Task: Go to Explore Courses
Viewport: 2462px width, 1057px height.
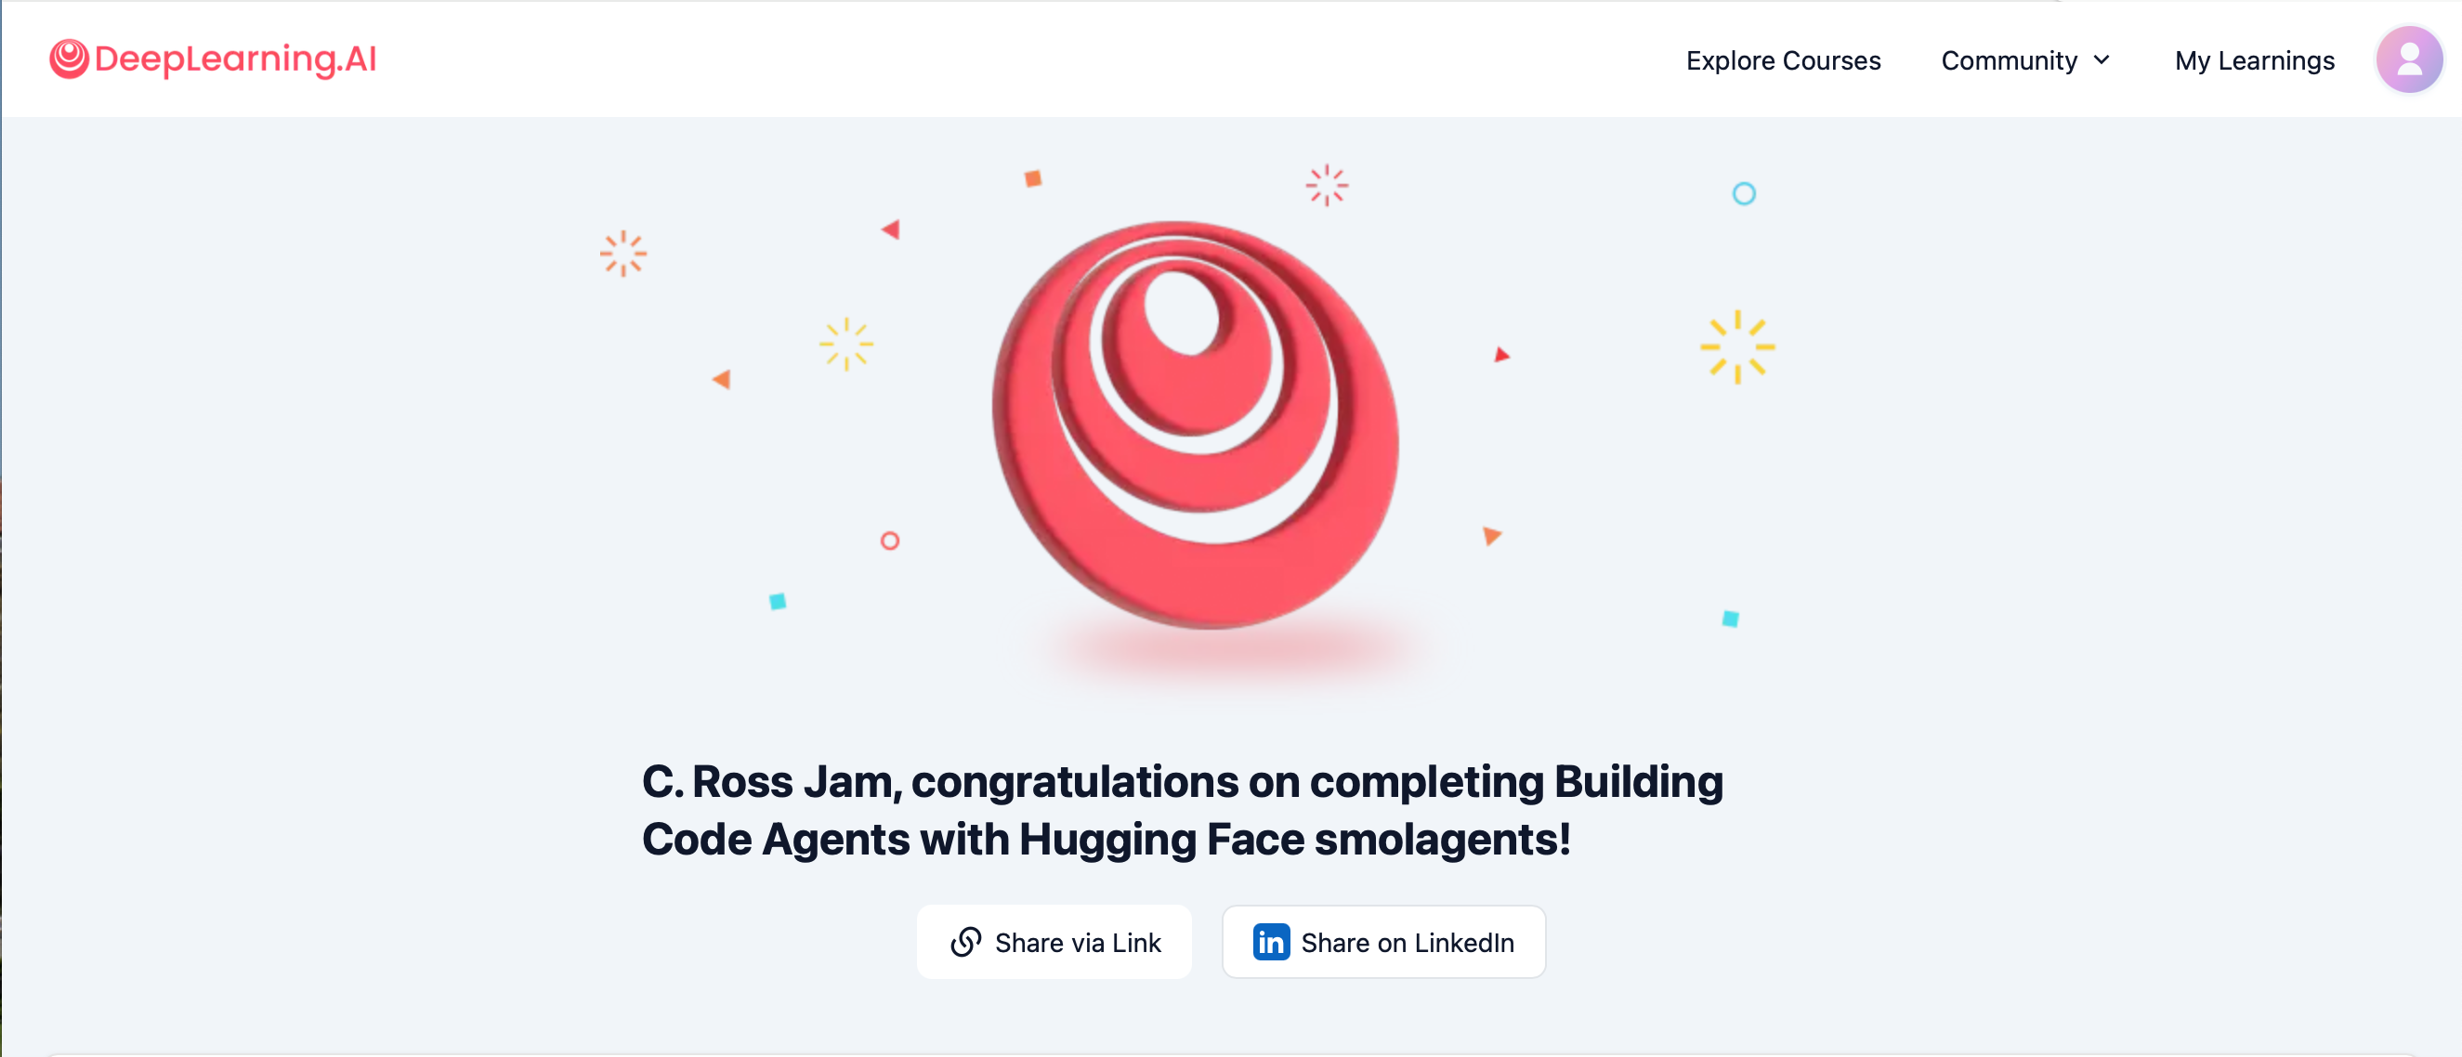Action: coord(1783,60)
